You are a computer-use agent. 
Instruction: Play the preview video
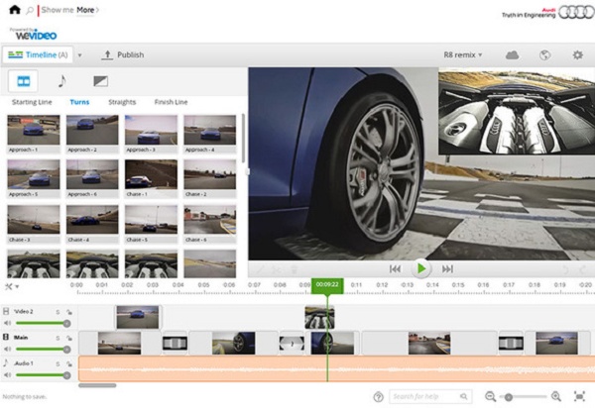click(x=421, y=268)
